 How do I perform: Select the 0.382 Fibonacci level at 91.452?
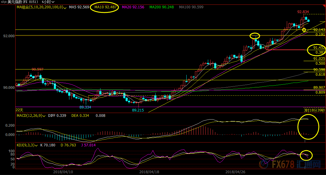point(320,52)
